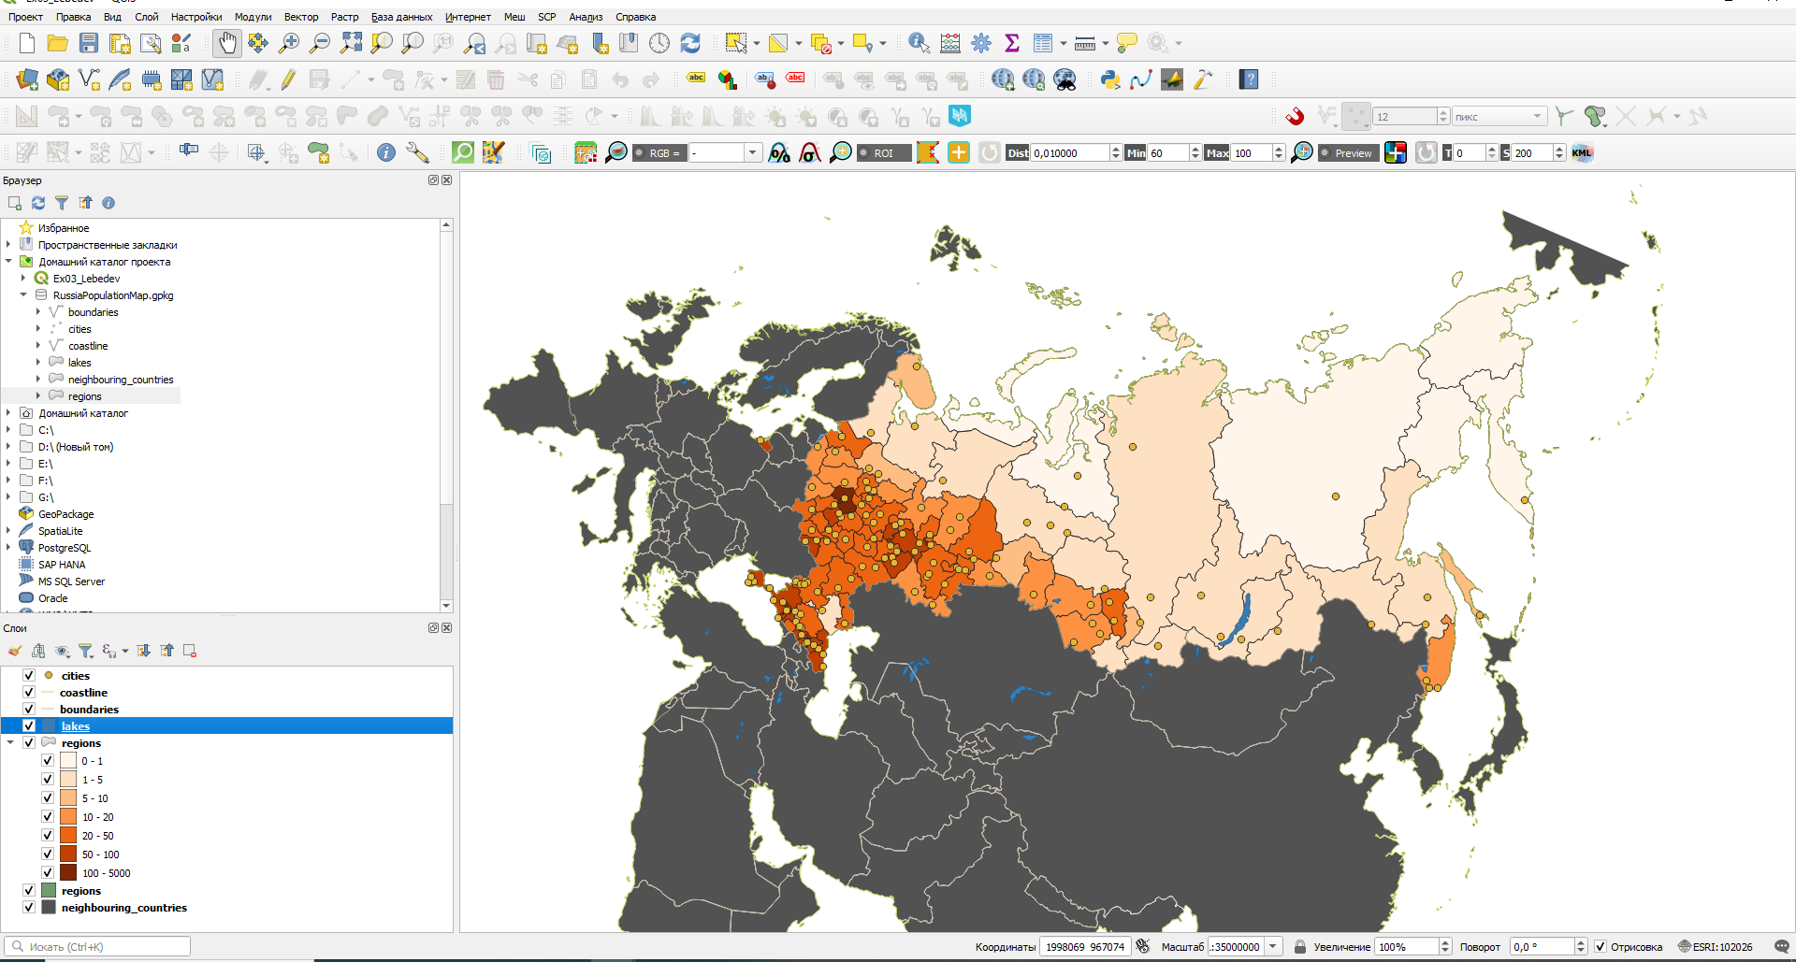Open the Растр menu

pyautogui.click(x=344, y=17)
